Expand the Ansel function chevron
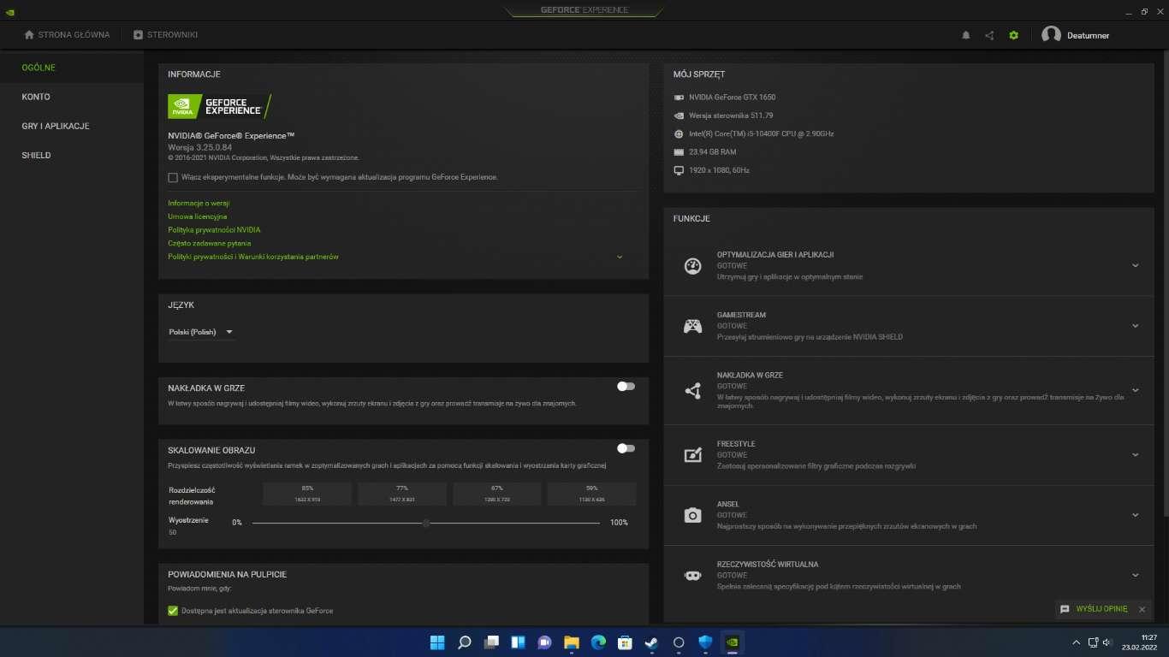This screenshot has width=1169, height=657. [x=1136, y=515]
